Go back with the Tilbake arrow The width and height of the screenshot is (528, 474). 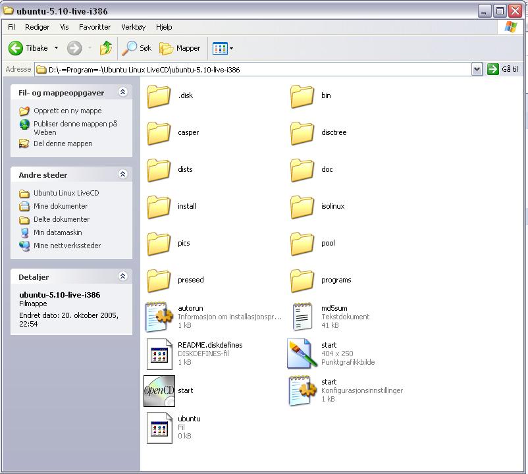pyautogui.click(x=28, y=48)
